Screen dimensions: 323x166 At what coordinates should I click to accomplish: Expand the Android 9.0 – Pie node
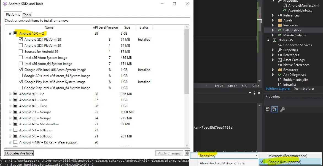pos(10,94)
